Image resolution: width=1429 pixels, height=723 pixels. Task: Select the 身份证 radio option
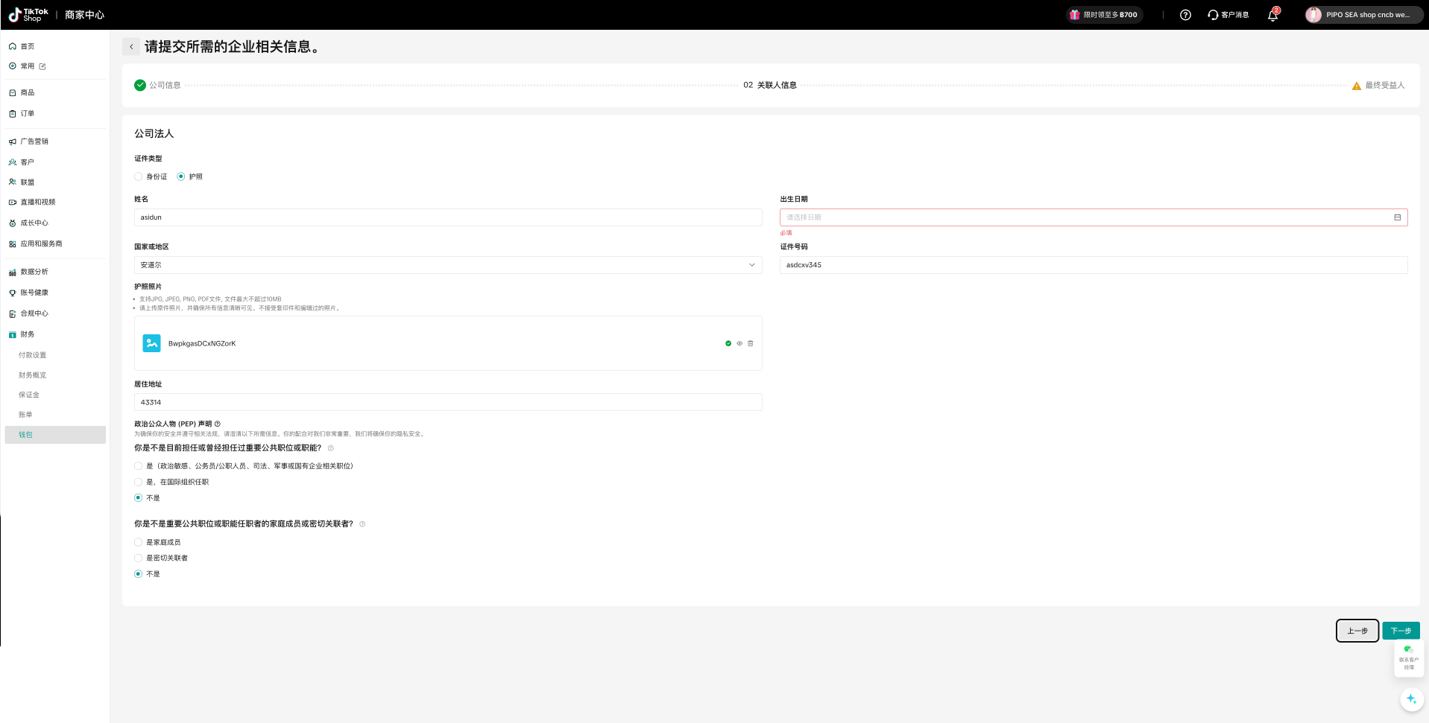tap(139, 176)
